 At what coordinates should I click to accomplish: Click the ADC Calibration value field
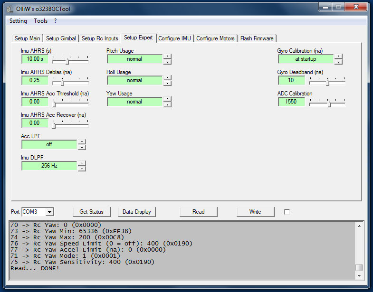tap(291, 102)
